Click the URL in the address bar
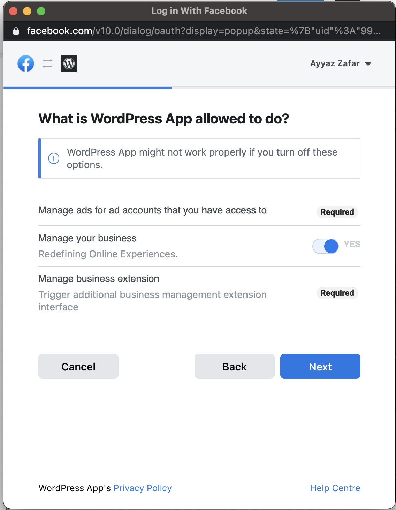396x510 pixels. [x=204, y=31]
